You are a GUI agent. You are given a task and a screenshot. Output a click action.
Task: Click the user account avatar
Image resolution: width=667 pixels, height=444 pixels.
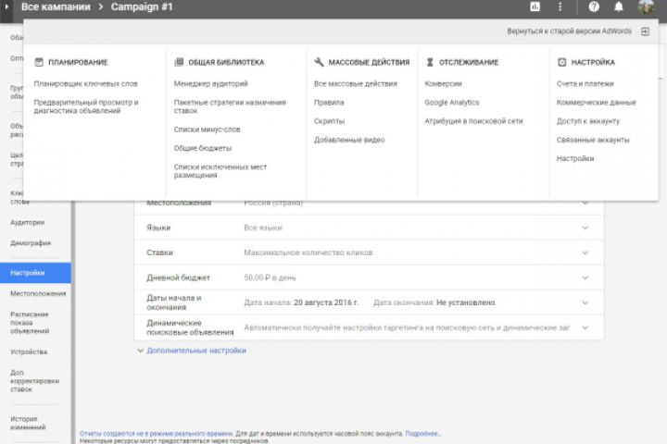(x=646, y=7)
